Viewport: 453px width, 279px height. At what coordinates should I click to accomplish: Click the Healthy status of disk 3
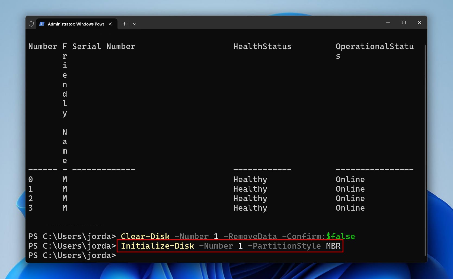click(x=250, y=208)
